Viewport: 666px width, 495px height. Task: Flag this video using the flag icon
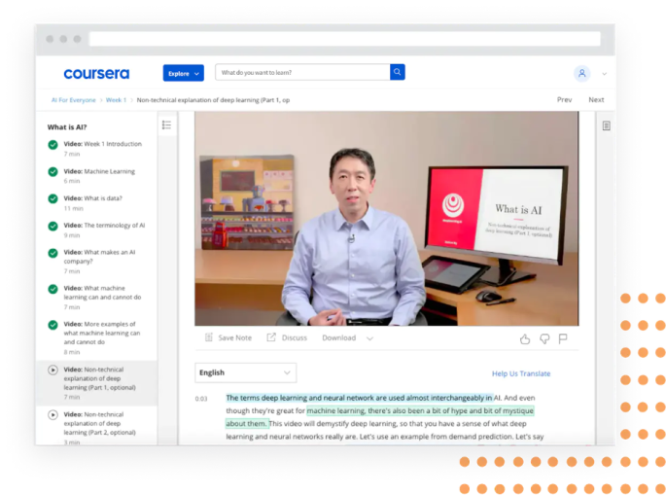coord(563,338)
